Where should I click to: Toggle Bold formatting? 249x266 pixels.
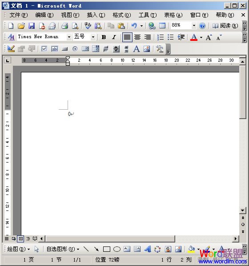[104, 37]
